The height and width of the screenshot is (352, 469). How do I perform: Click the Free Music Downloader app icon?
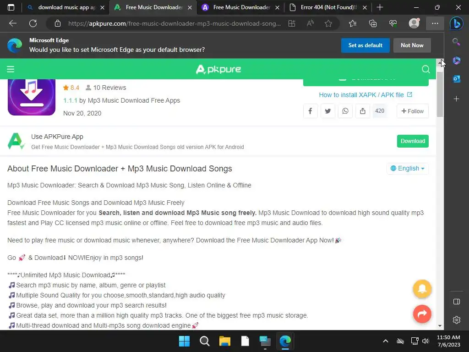(32, 97)
